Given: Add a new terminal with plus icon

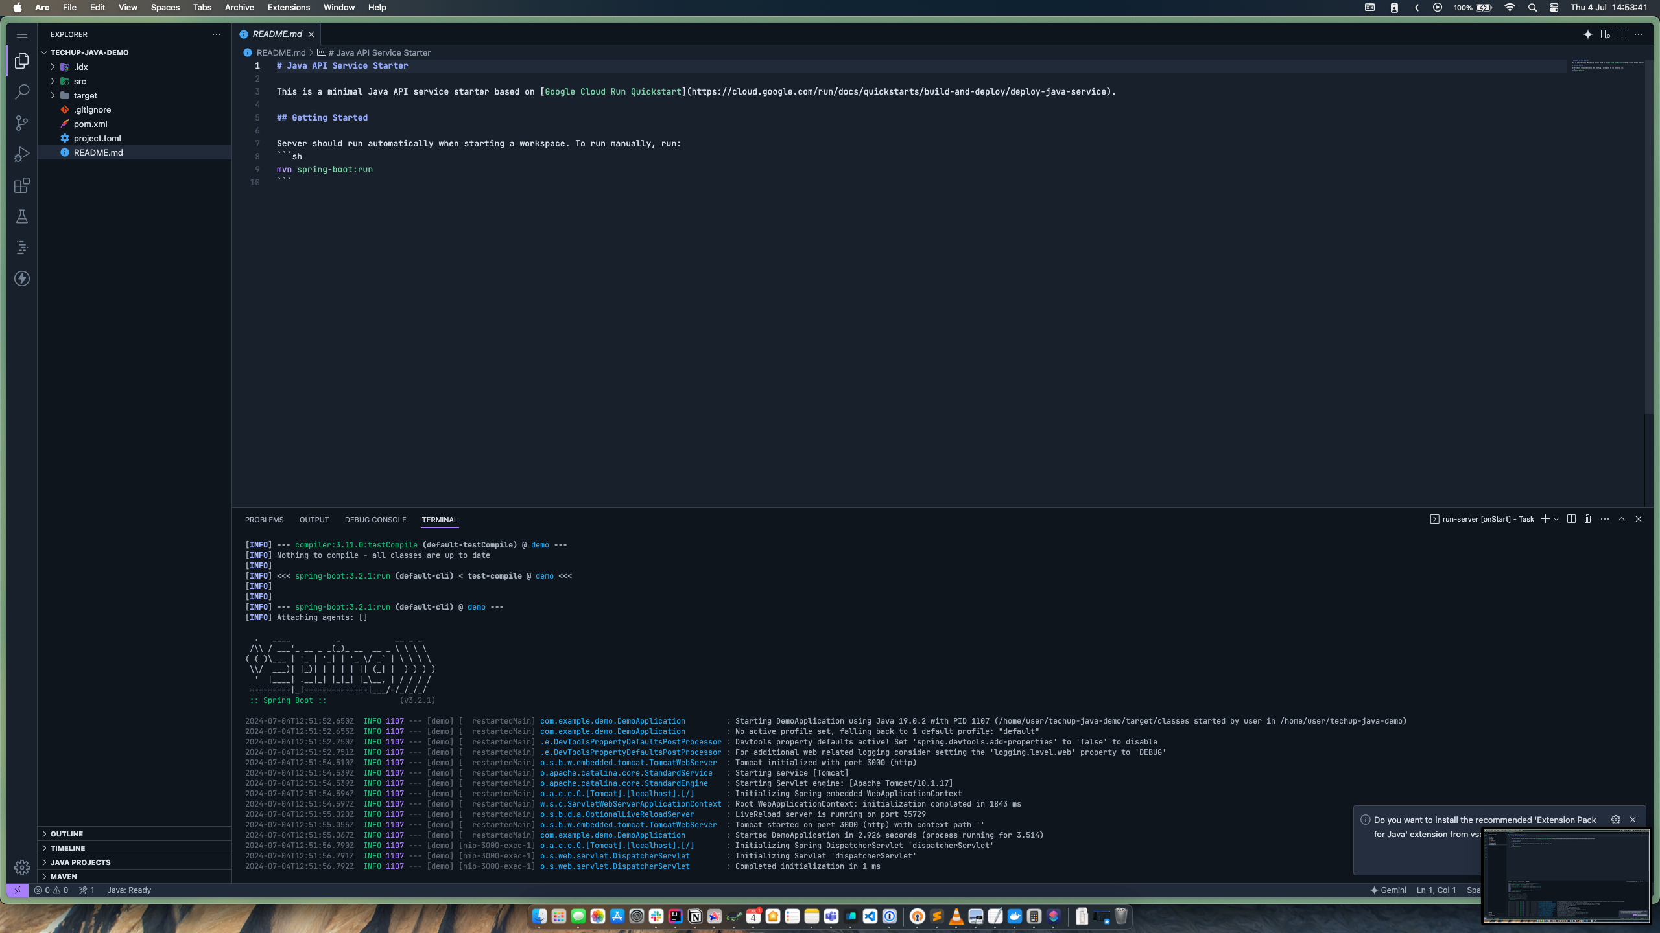Looking at the screenshot, I should click(1545, 519).
